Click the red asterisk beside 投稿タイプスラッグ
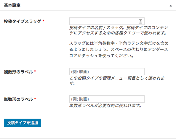176x139 pixels. click(43, 21)
